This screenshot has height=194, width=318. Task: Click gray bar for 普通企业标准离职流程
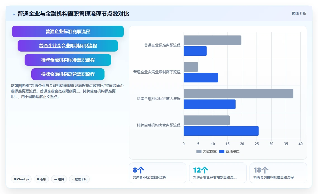click(213, 40)
